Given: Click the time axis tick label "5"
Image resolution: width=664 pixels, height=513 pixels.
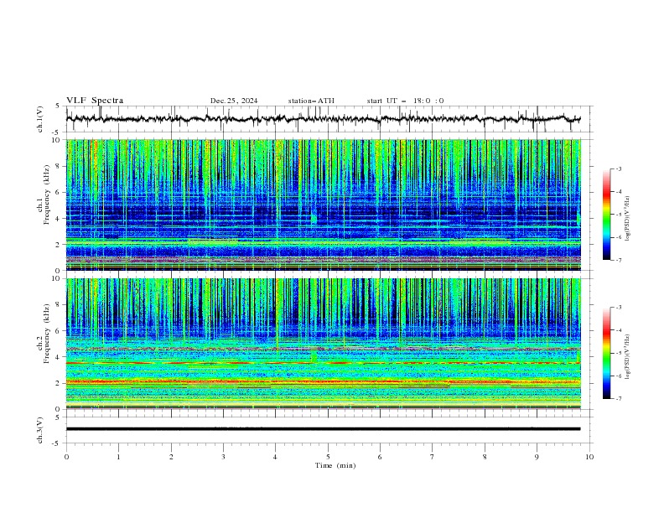Looking at the screenshot, I should 328,457.
